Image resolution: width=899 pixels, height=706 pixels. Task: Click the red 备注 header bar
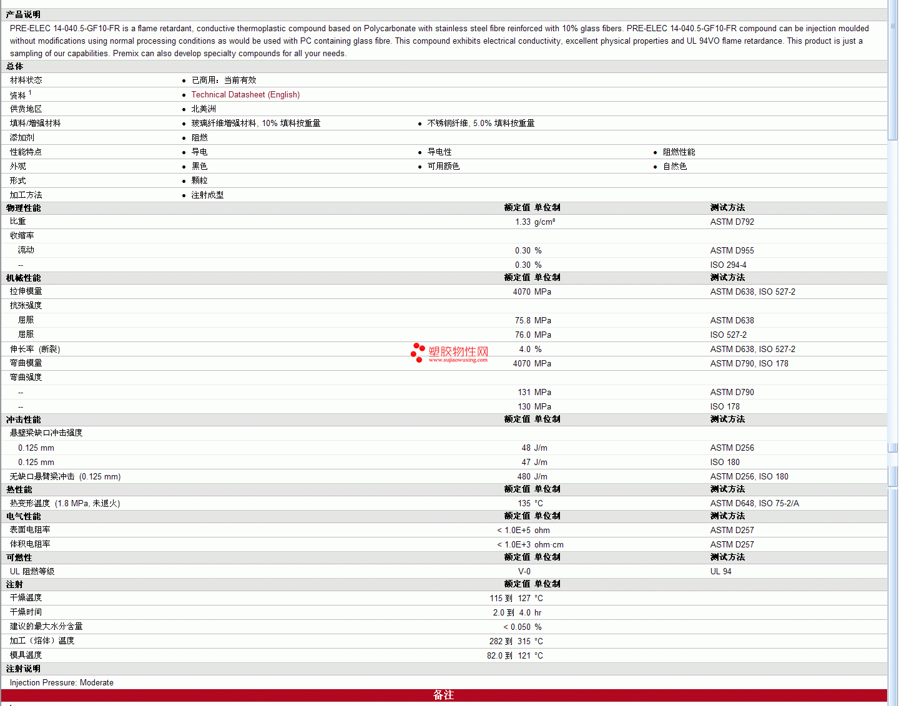coord(444,695)
